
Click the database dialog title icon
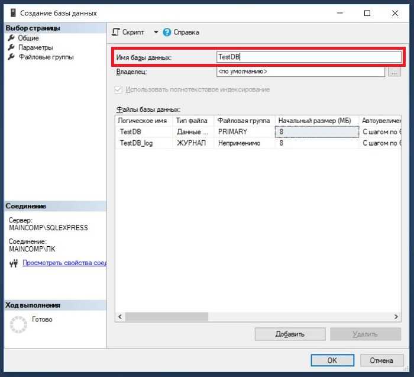pos(13,12)
